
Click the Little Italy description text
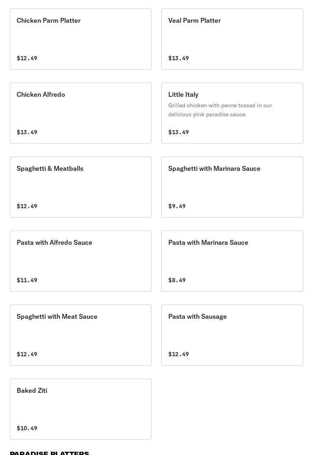[x=220, y=110]
